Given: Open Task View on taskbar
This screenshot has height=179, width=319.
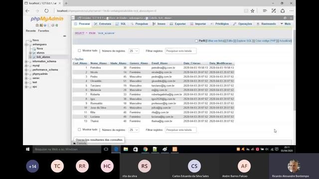Looking at the screenshot, I should tap(106, 149).
